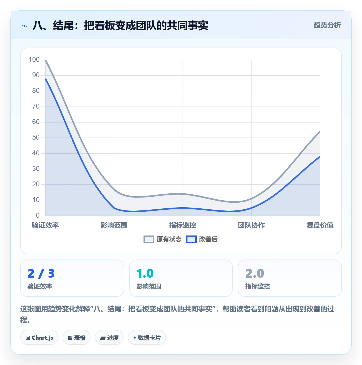Open the 1.0 影响范围 card
Image resolution: width=362 pixels, height=365 pixels.
tap(181, 278)
